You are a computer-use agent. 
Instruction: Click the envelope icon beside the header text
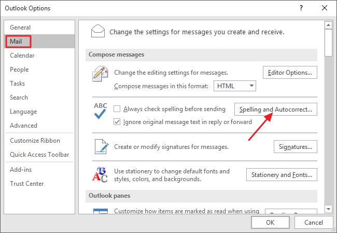[98, 31]
